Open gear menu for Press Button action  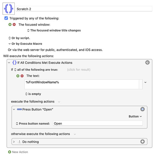tap(142, 109)
